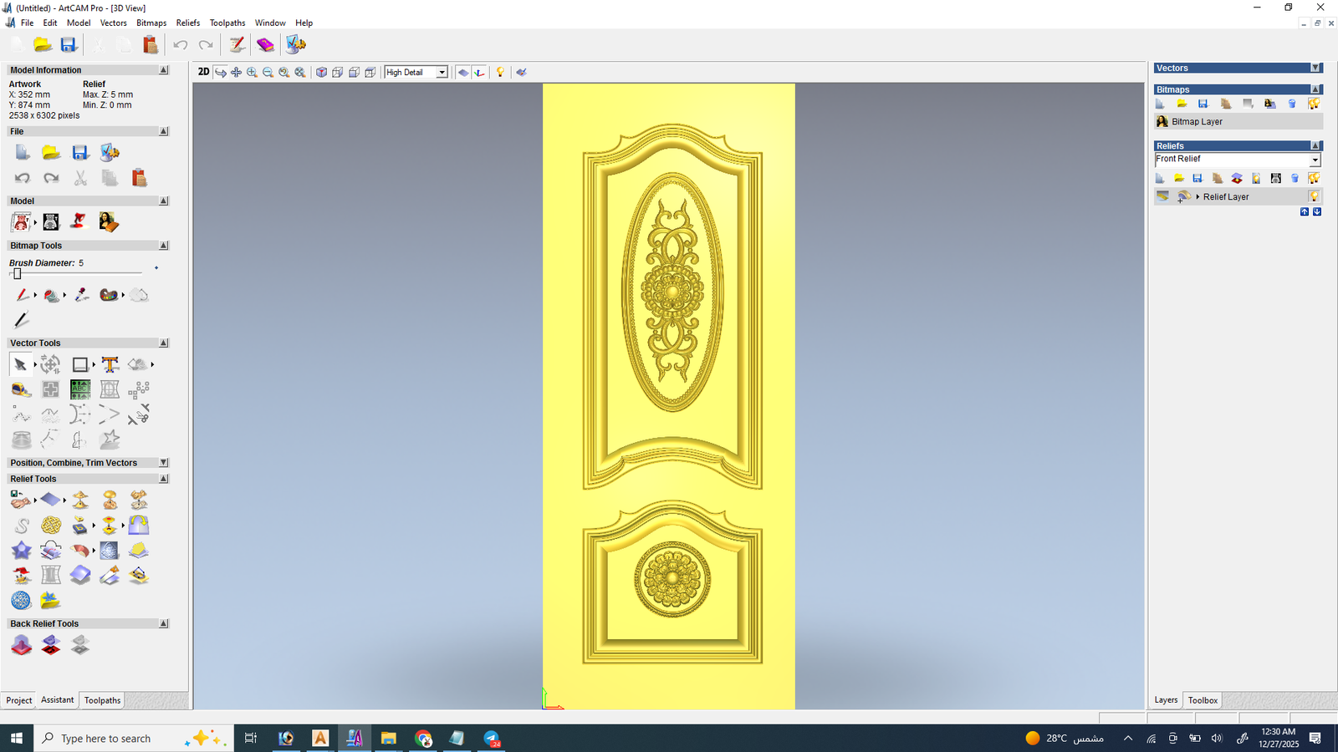The image size is (1338, 752).
Task: Switch to 2D view button
Action: click(203, 72)
